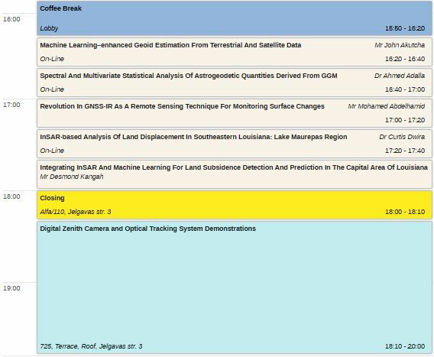
Task: Click the Lobby location in Coffee Break
Action: (49, 28)
